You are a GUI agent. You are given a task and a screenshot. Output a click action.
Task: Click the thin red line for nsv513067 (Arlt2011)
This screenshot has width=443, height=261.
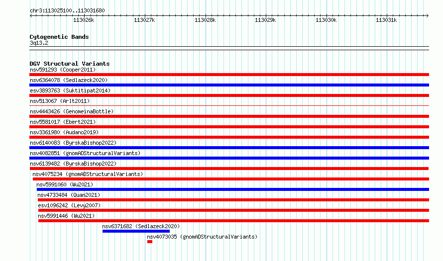[x=229, y=106]
